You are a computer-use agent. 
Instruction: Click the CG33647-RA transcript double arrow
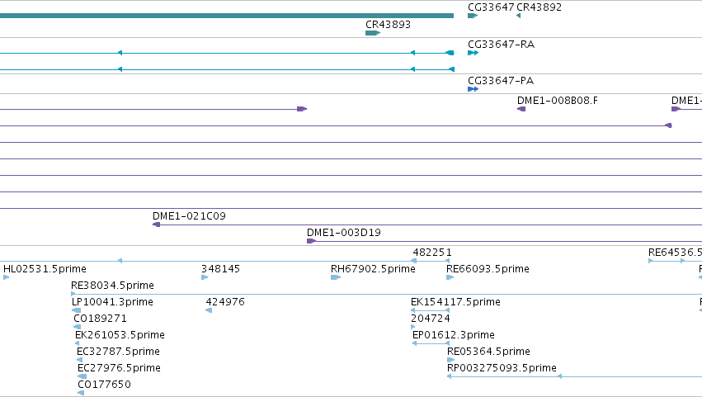[x=473, y=53]
